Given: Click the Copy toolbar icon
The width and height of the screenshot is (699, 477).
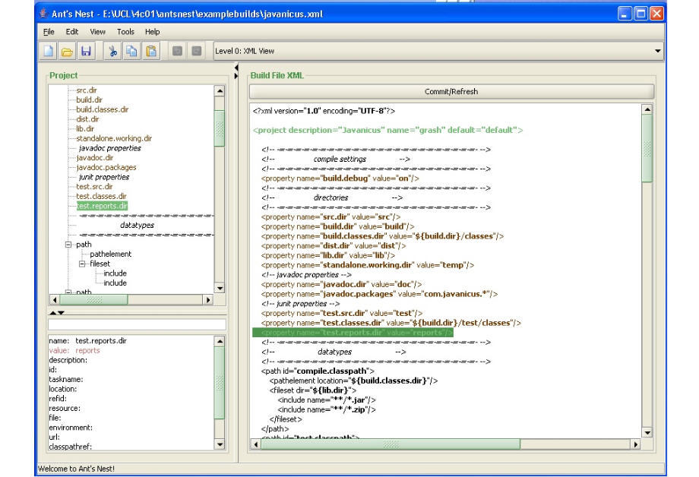Looking at the screenshot, I should coord(131,51).
